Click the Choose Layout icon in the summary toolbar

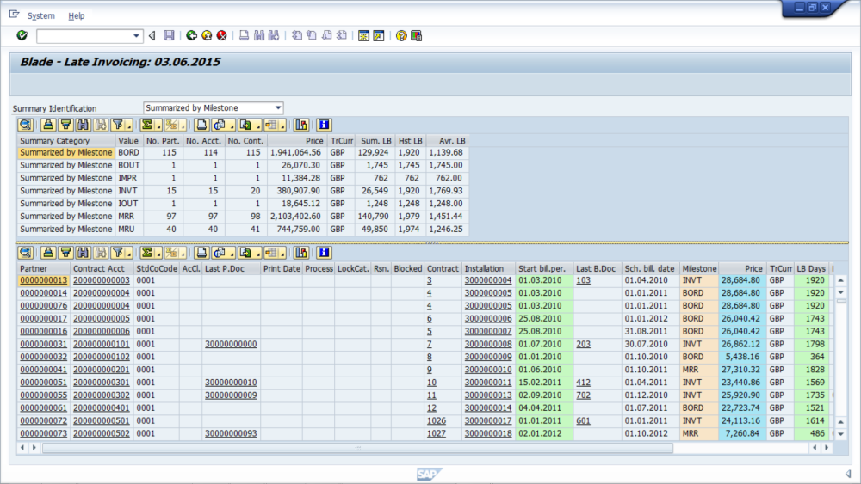[270, 125]
